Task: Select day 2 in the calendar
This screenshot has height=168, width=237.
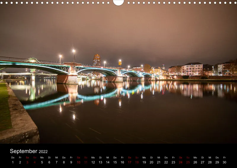Action: 20,162
